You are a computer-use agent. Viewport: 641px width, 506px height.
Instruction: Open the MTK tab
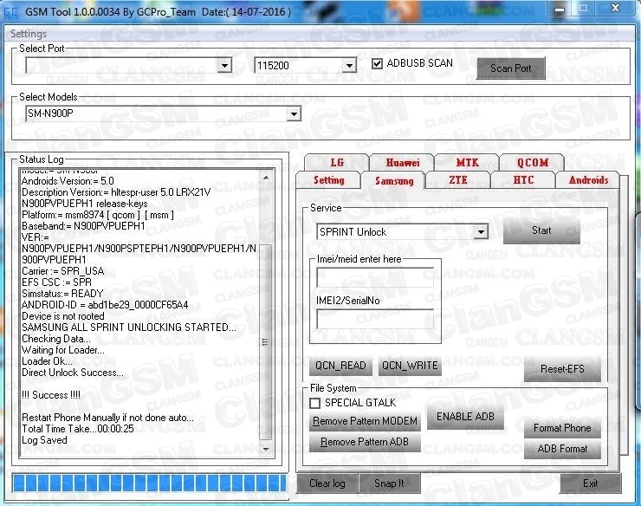point(467,163)
